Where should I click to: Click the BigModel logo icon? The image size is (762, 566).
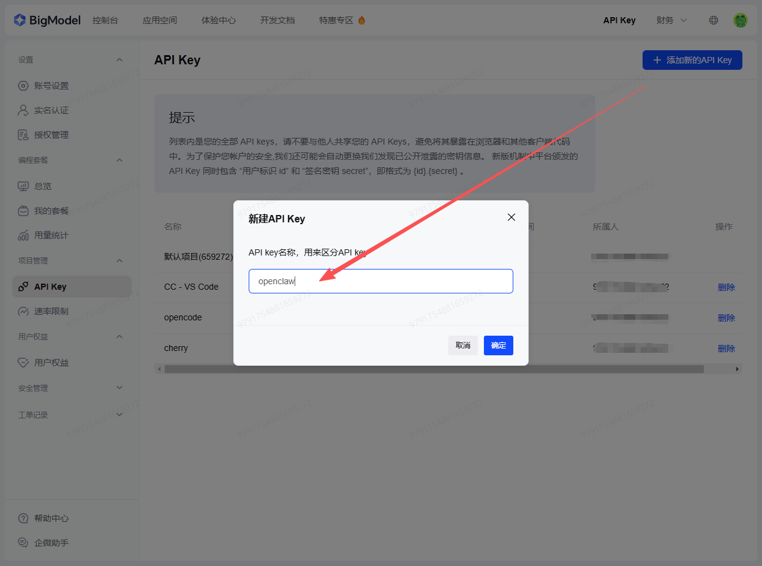pyautogui.click(x=20, y=20)
